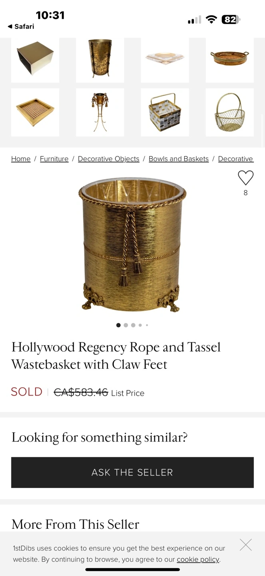Open the cookie policy link
265x576 pixels.
(x=198, y=559)
